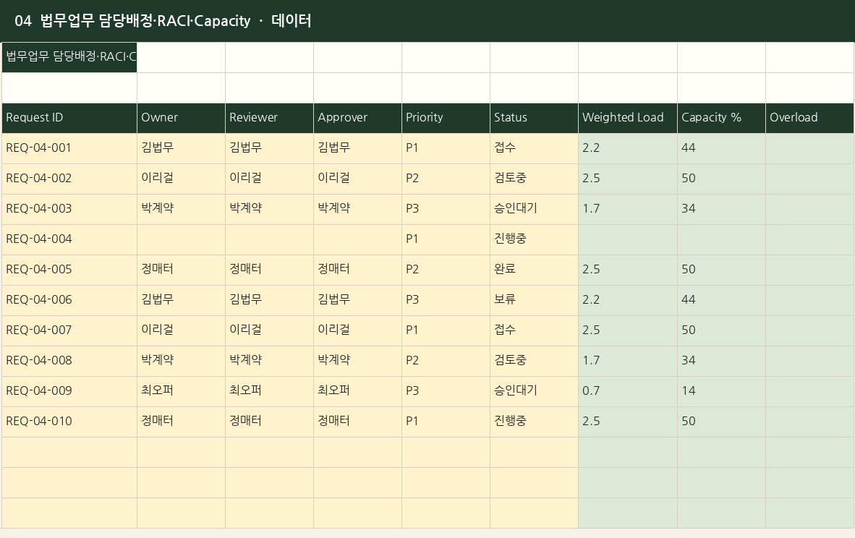
Task: Click Status 승인대기 in row REQ-04-003
Action: tap(535, 209)
